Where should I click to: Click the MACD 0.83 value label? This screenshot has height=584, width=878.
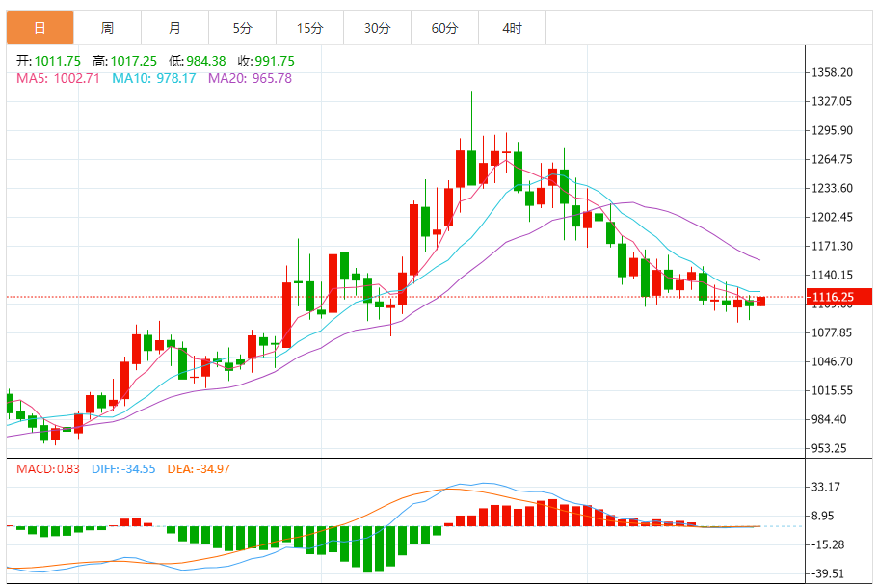tap(48, 469)
